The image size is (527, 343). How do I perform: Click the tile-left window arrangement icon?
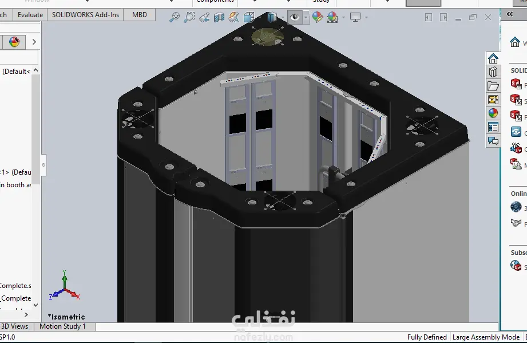(x=428, y=17)
